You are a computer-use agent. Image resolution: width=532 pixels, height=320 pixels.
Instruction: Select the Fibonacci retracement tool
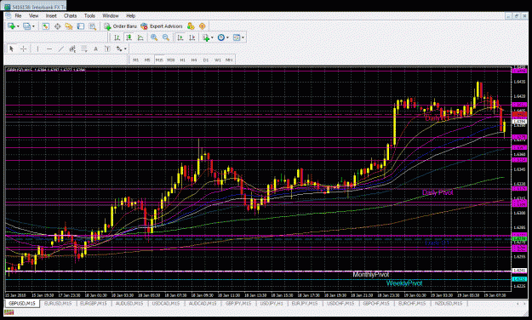pyautogui.click(x=83, y=49)
